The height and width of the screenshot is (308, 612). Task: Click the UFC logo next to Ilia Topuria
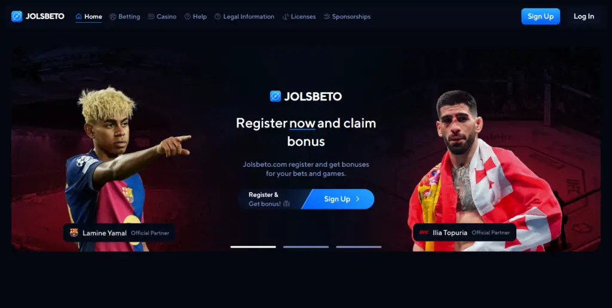pos(424,232)
